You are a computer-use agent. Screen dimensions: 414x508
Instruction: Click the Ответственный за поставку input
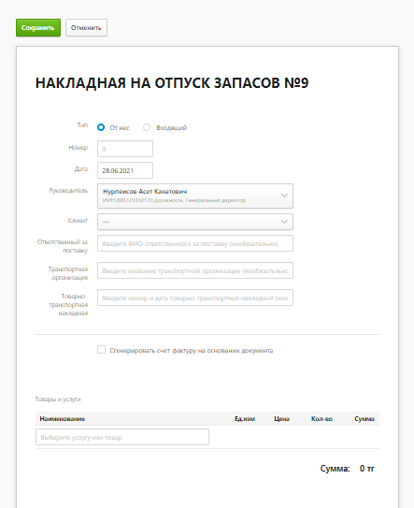tap(195, 243)
